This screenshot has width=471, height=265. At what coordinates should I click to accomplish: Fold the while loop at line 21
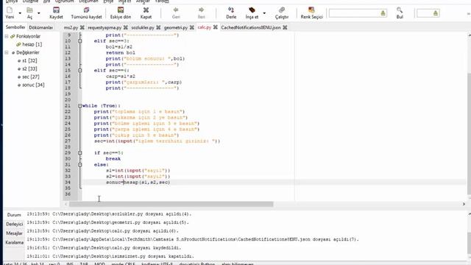pos(80,106)
